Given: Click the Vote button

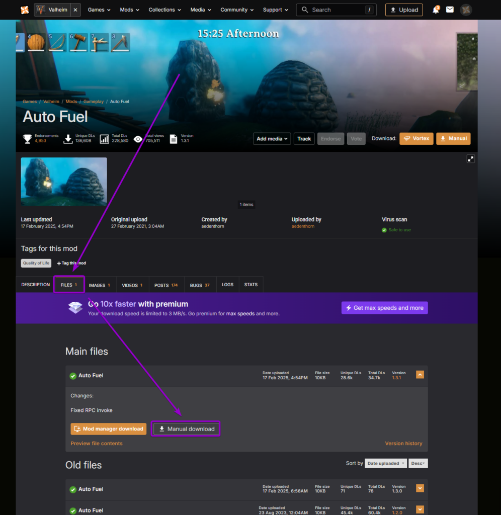Looking at the screenshot, I should [x=356, y=139].
